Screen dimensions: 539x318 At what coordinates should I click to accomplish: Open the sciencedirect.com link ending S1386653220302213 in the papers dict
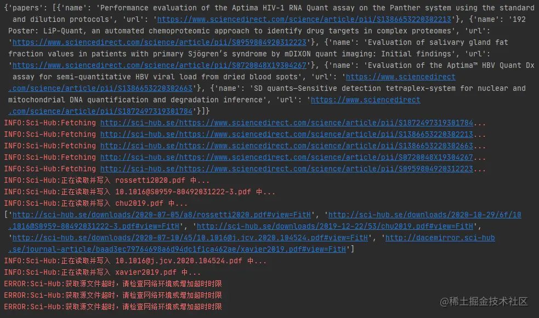[x=304, y=20]
